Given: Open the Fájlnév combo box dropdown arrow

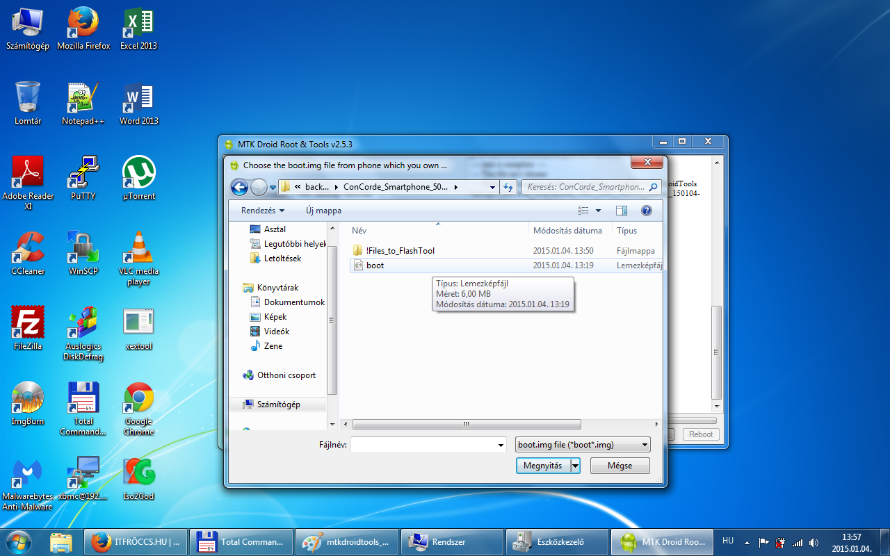Looking at the screenshot, I should point(501,445).
